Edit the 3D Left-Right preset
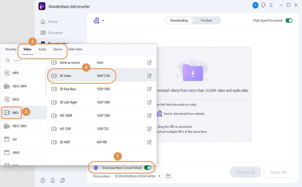This screenshot has width=302, height=187. point(149,102)
